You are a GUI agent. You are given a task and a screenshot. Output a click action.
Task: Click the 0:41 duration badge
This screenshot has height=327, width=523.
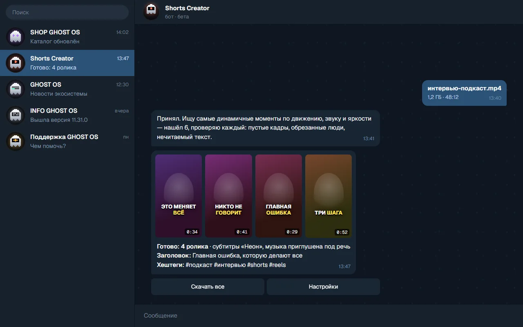[x=242, y=232]
